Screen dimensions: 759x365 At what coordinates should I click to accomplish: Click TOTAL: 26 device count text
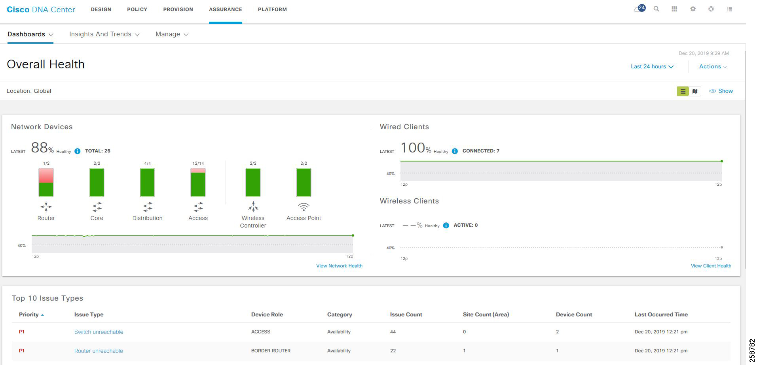pyautogui.click(x=98, y=151)
